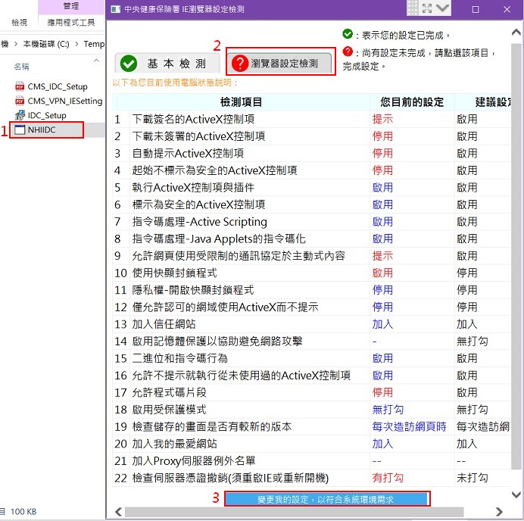Screen dimensions: 524x521
Task: Click the horizontal scrollbar thumb
Action: click(x=294, y=512)
